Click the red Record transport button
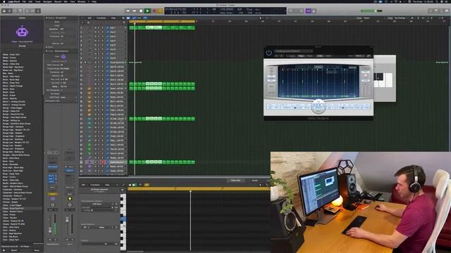Viewport: 451px width, 253px height. tap(154, 11)
